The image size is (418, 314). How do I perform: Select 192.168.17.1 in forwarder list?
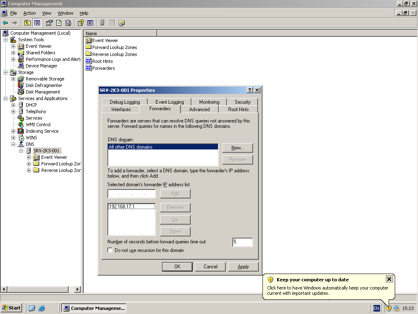(x=131, y=206)
